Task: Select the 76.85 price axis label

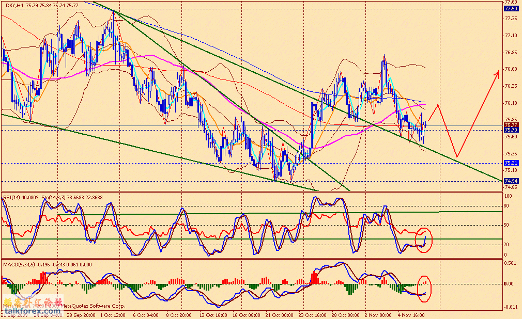Action: coord(511,53)
